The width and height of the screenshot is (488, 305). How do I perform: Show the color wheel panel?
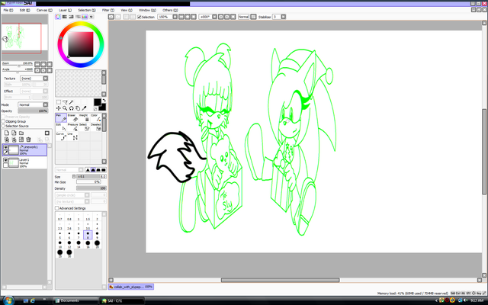(58, 17)
